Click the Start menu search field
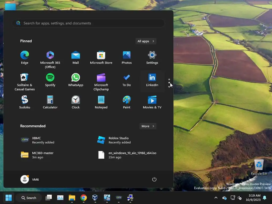The width and height of the screenshot is (272, 204). click(88, 23)
